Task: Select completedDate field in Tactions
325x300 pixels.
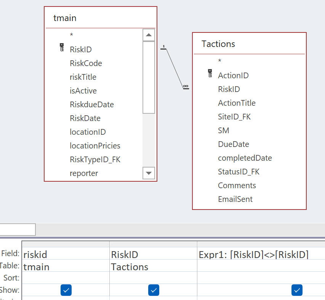Action: pyautogui.click(x=245, y=158)
